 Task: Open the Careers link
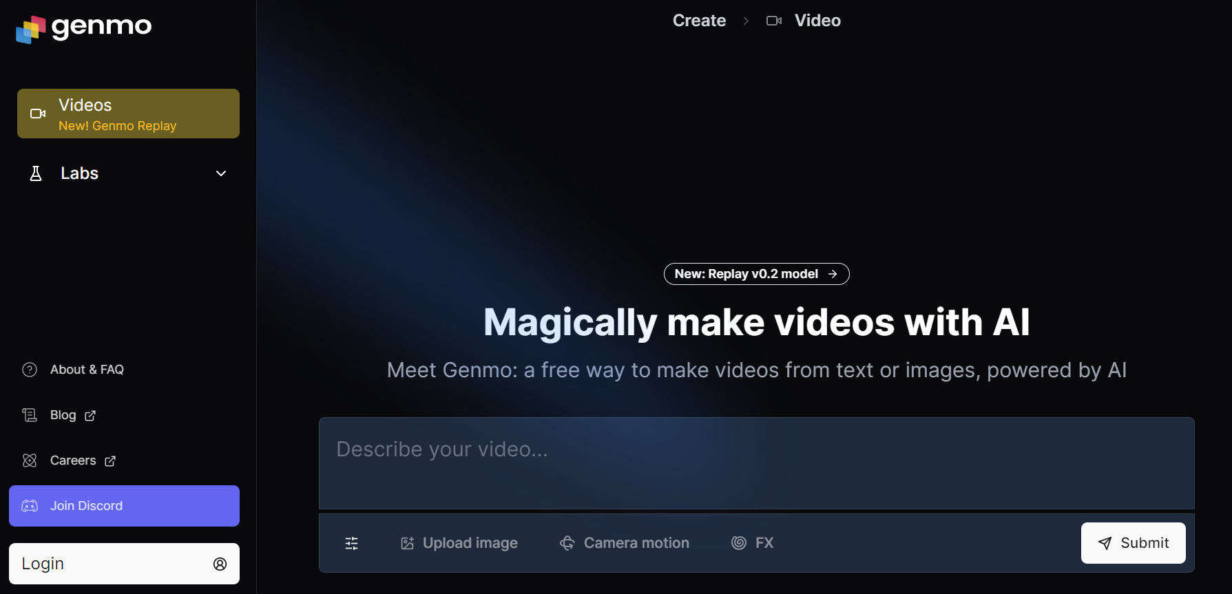coord(73,460)
